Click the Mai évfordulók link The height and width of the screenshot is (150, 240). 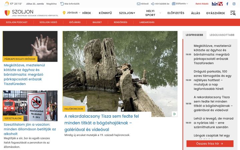click(72, 4)
